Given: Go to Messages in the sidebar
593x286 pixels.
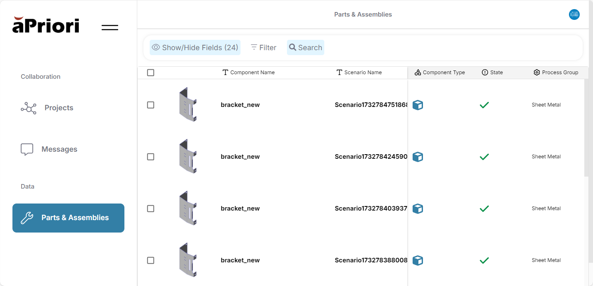Looking at the screenshot, I should click(x=59, y=149).
